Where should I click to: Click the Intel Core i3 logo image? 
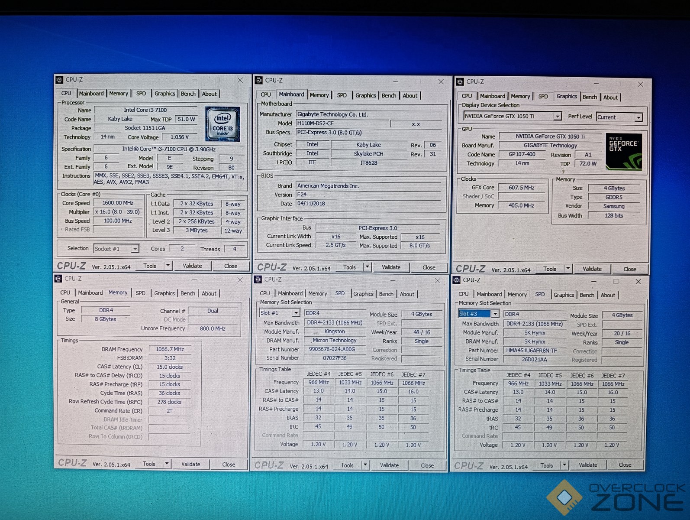pos(222,124)
